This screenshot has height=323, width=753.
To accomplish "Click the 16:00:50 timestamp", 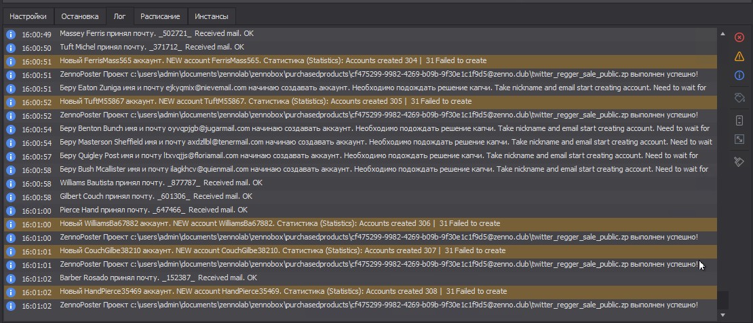I will 37,48.
